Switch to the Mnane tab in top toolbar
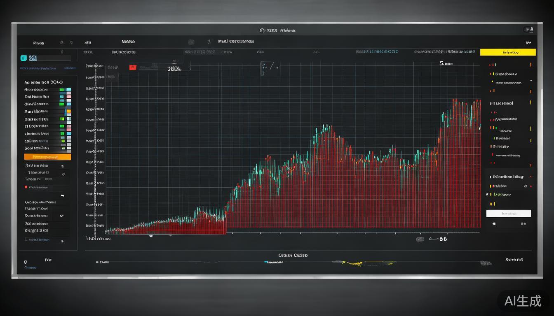Screen dimensions: 554x316 point(128,42)
